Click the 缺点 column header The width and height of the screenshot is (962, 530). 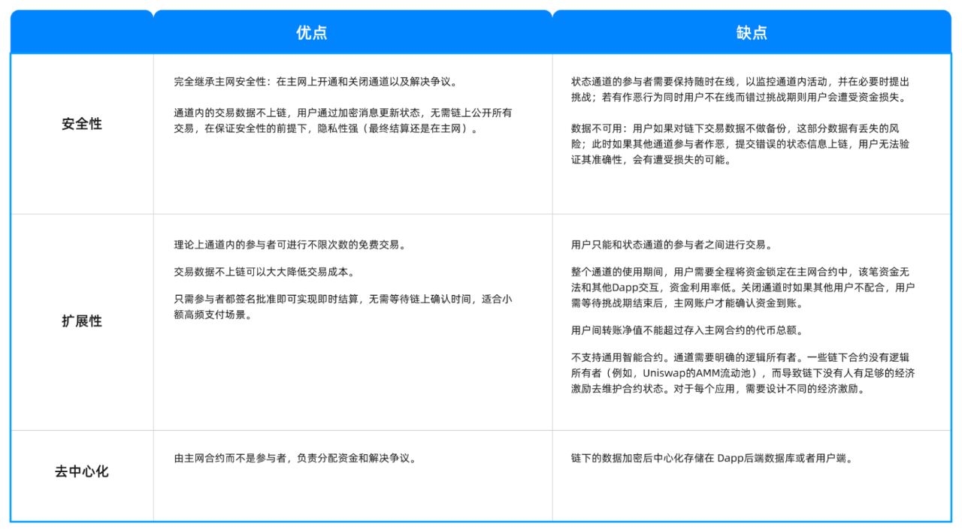(x=752, y=33)
